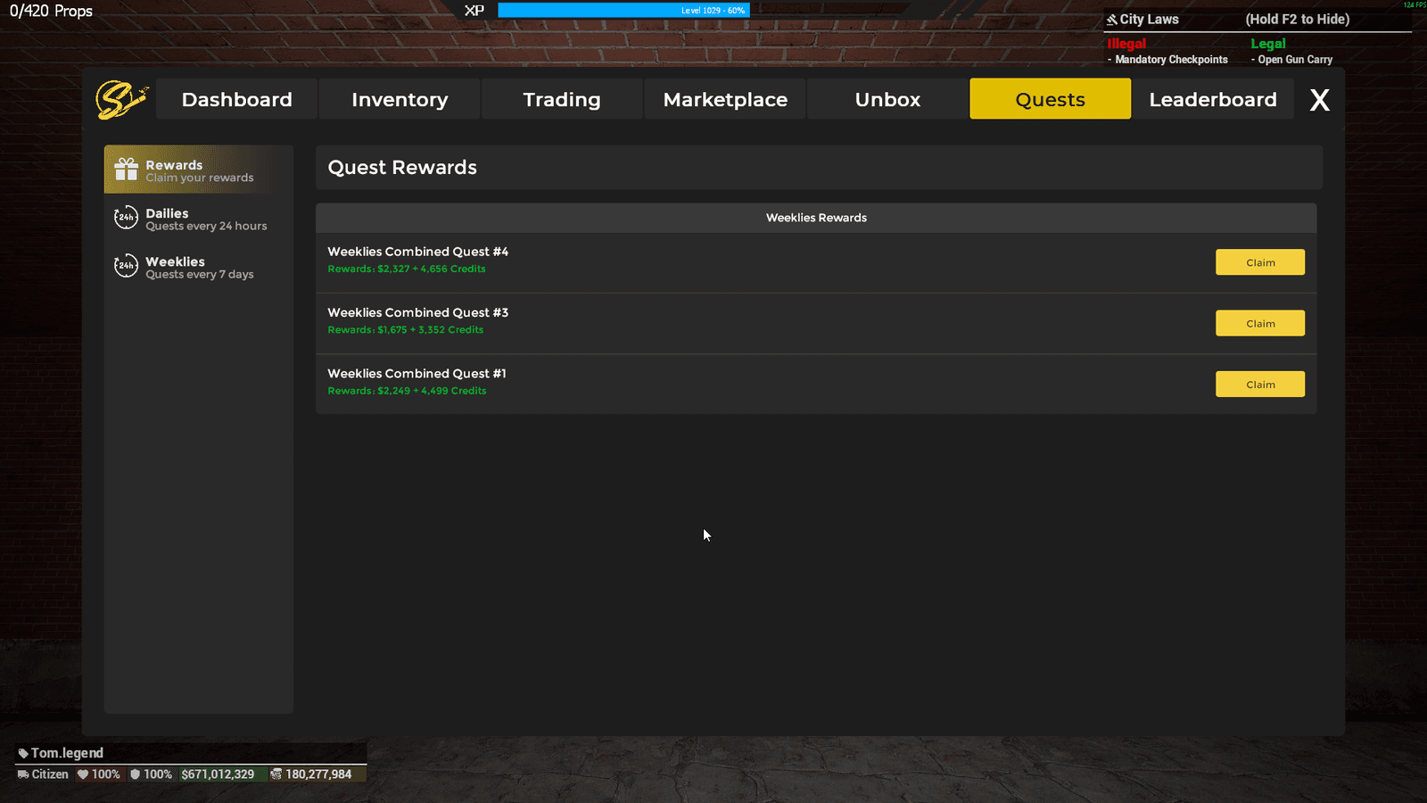Click the blue XP progress bar

click(x=623, y=10)
